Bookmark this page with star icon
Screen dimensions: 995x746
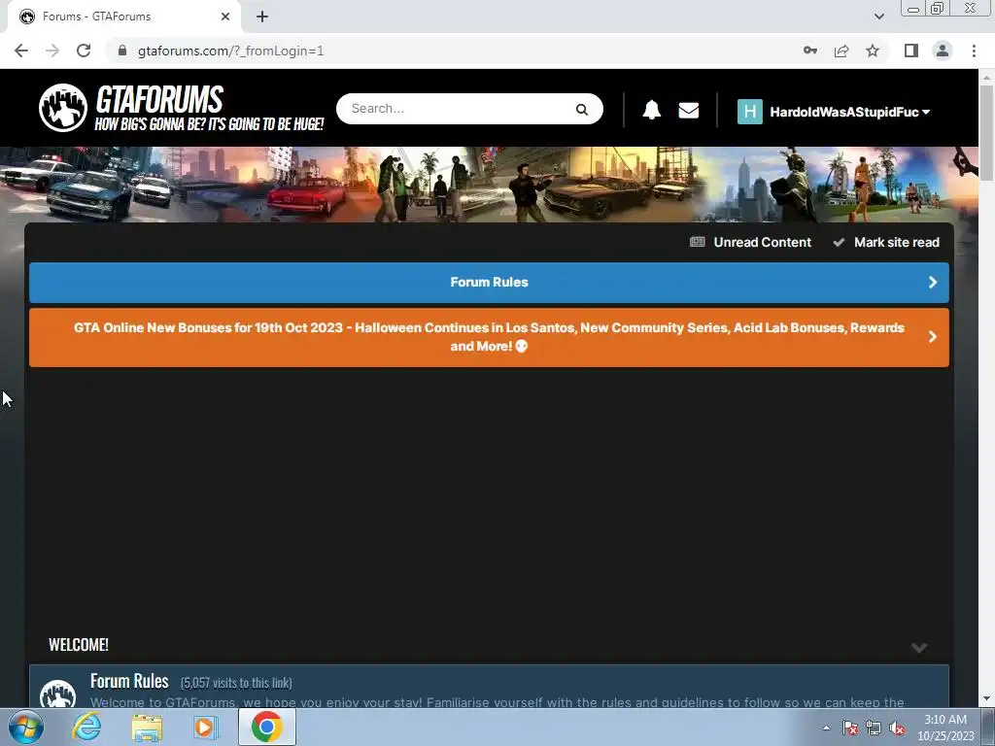click(873, 51)
